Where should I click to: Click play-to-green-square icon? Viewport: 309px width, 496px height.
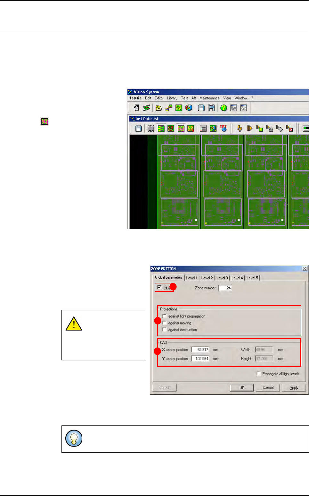coord(260,129)
